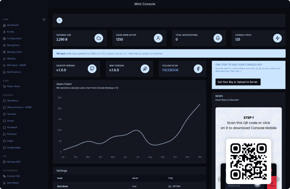This screenshot has height=189, width=290.
Task: Open Wizards from the sidebar
Action: point(11,59)
